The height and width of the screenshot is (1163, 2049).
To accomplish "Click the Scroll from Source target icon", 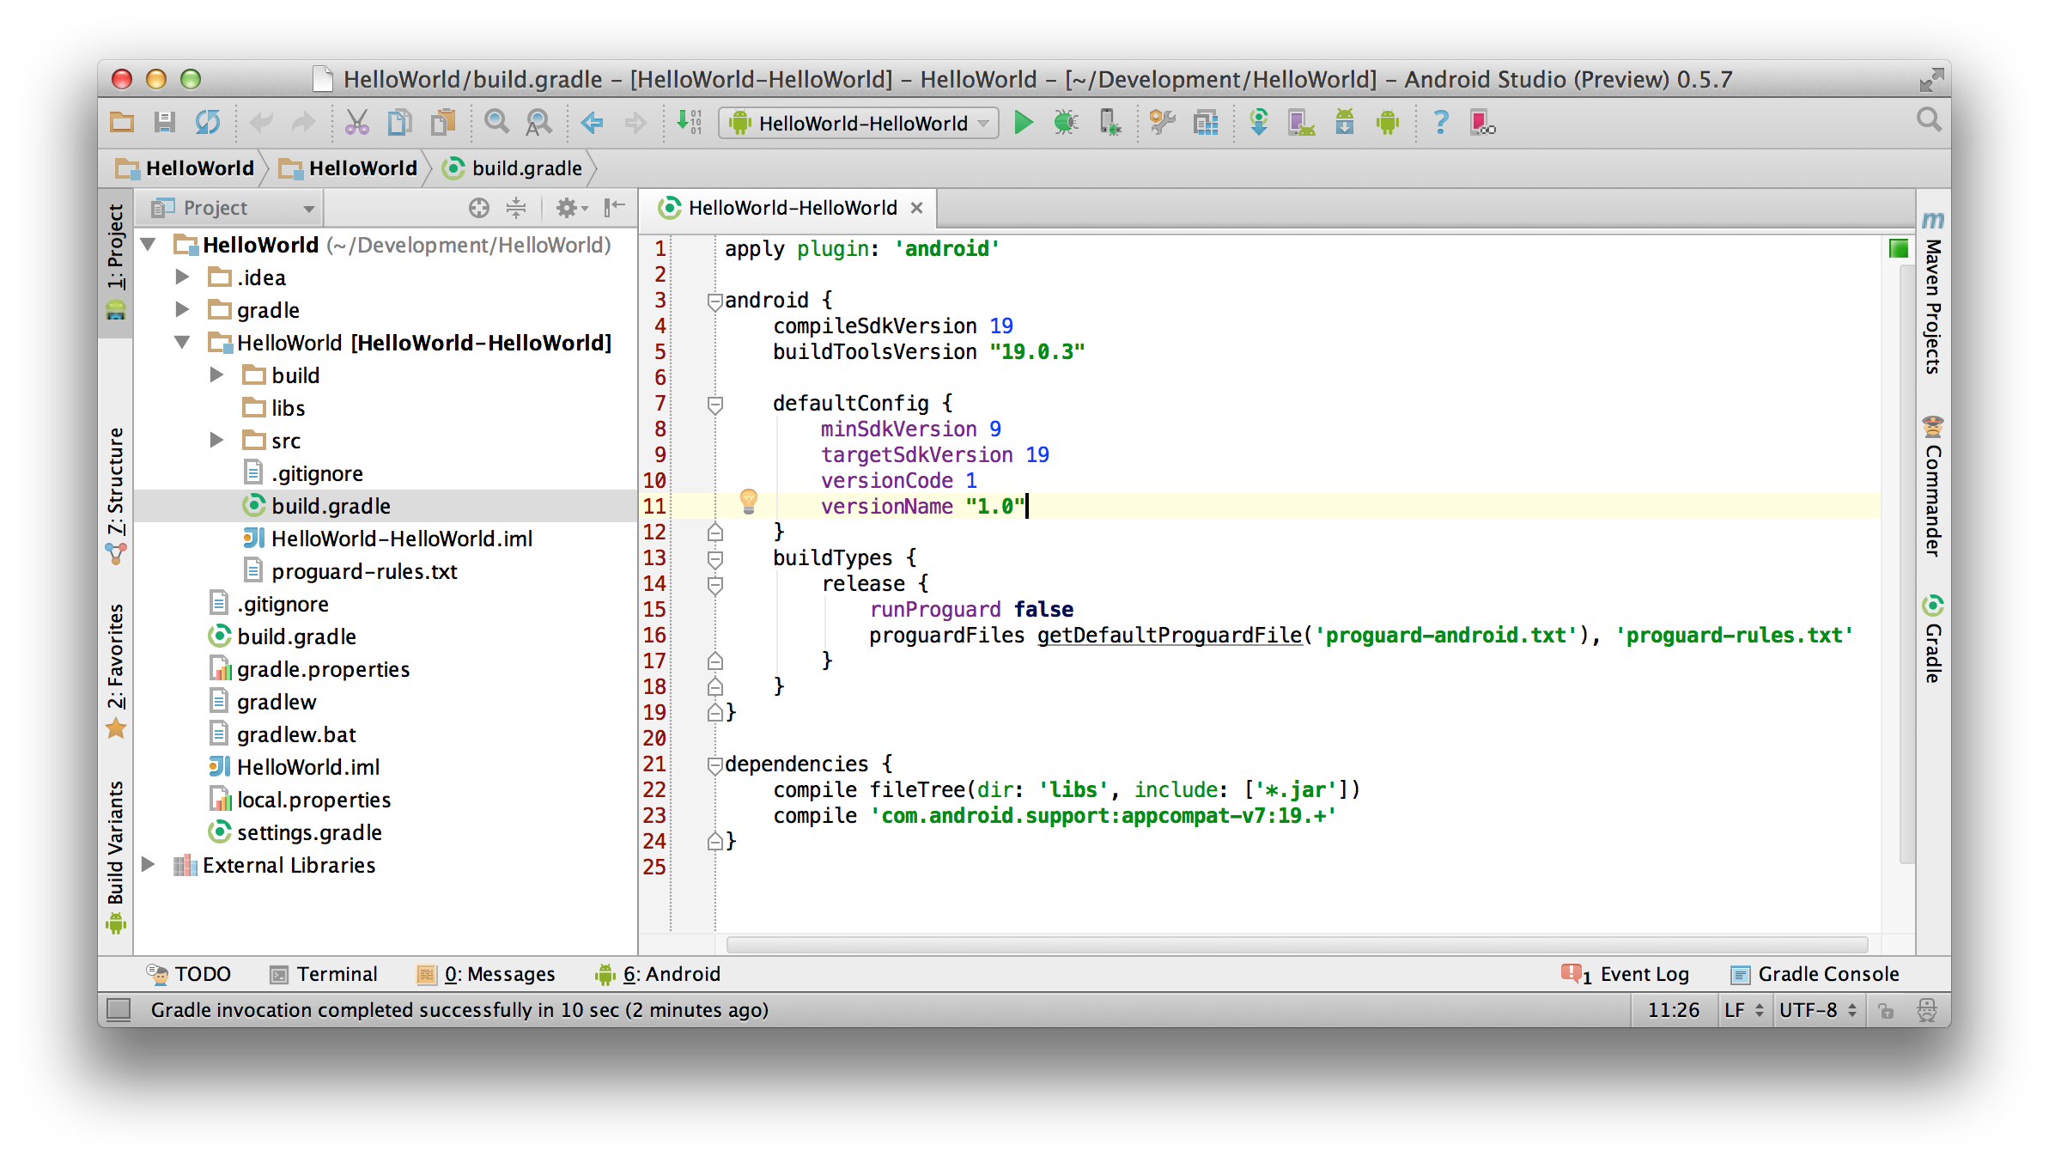I will 479,208.
